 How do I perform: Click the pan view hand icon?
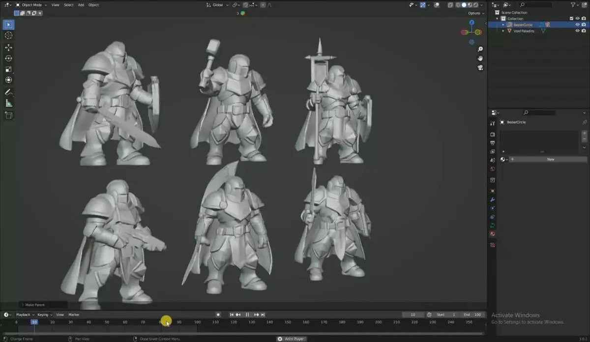tap(480, 58)
